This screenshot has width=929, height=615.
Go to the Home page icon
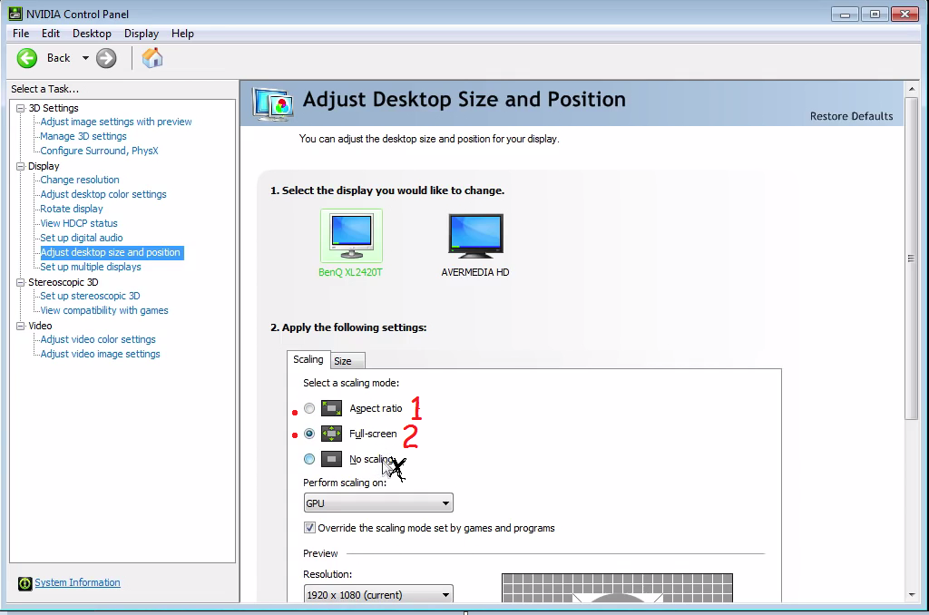coord(152,58)
